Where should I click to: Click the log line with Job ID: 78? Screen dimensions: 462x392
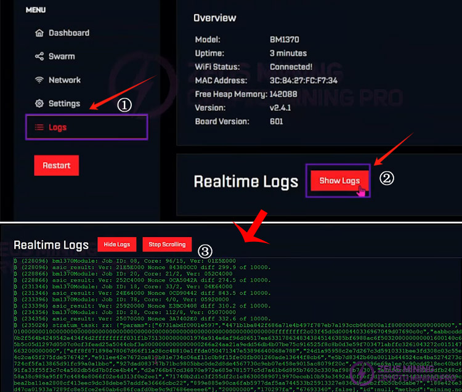click(x=121, y=299)
